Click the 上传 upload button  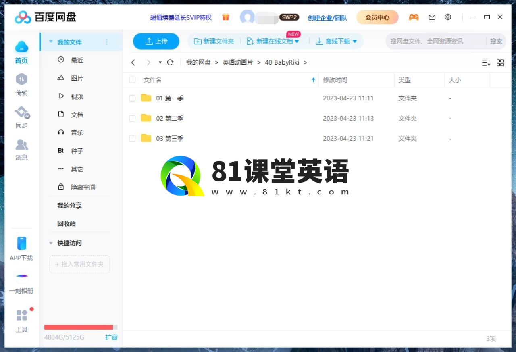click(156, 41)
